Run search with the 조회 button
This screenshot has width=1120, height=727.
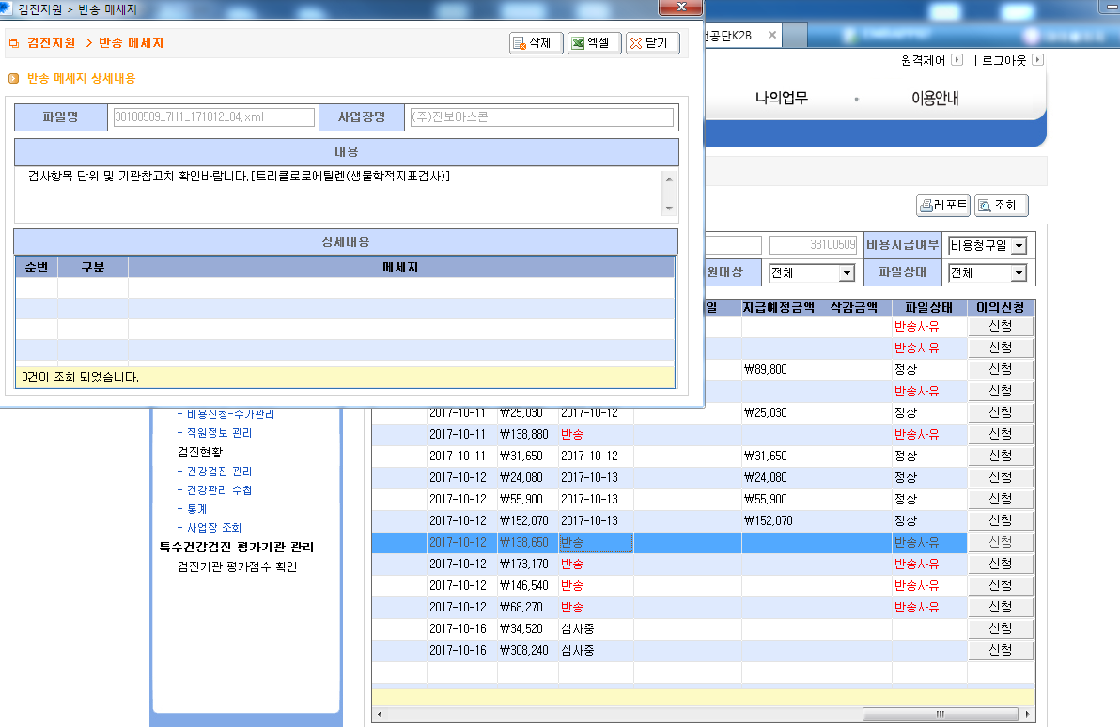[x=1002, y=206]
